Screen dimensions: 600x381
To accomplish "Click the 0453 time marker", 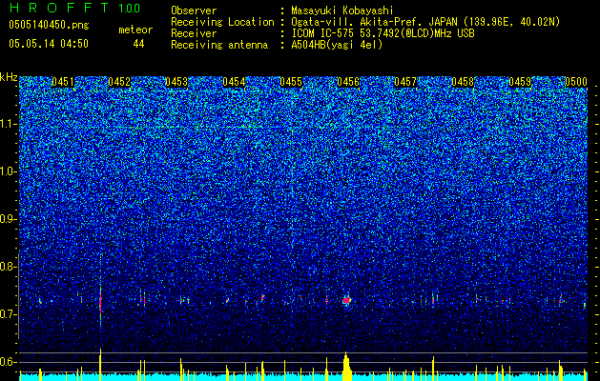I will coord(176,82).
